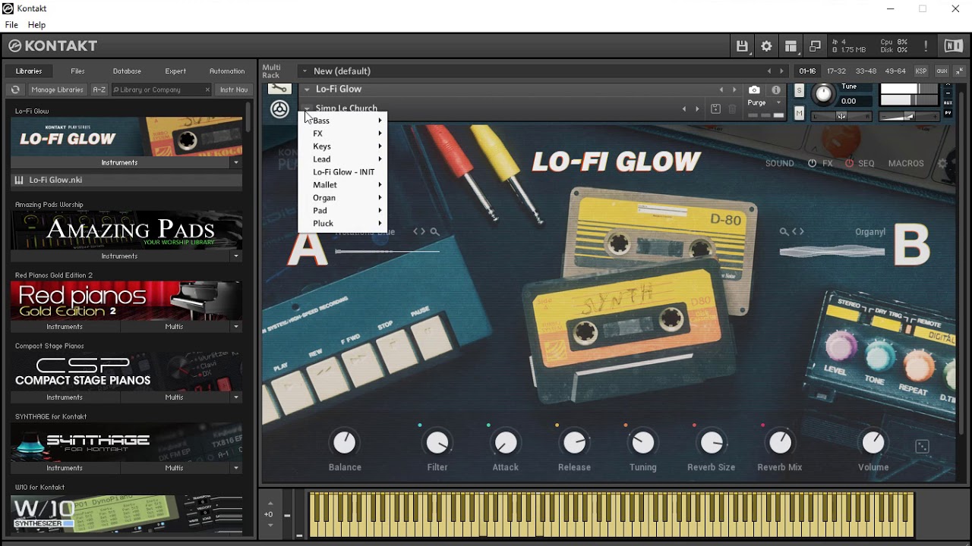972x546 pixels.
Task: Click the exclamation panic button
Action: pyautogui.click(x=926, y=46)
